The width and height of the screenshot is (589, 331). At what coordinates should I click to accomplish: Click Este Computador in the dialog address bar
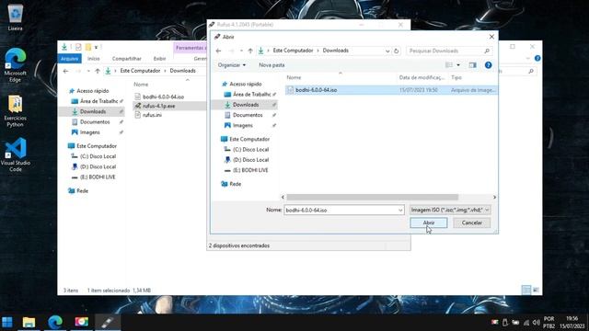click(x=293, y=51)
